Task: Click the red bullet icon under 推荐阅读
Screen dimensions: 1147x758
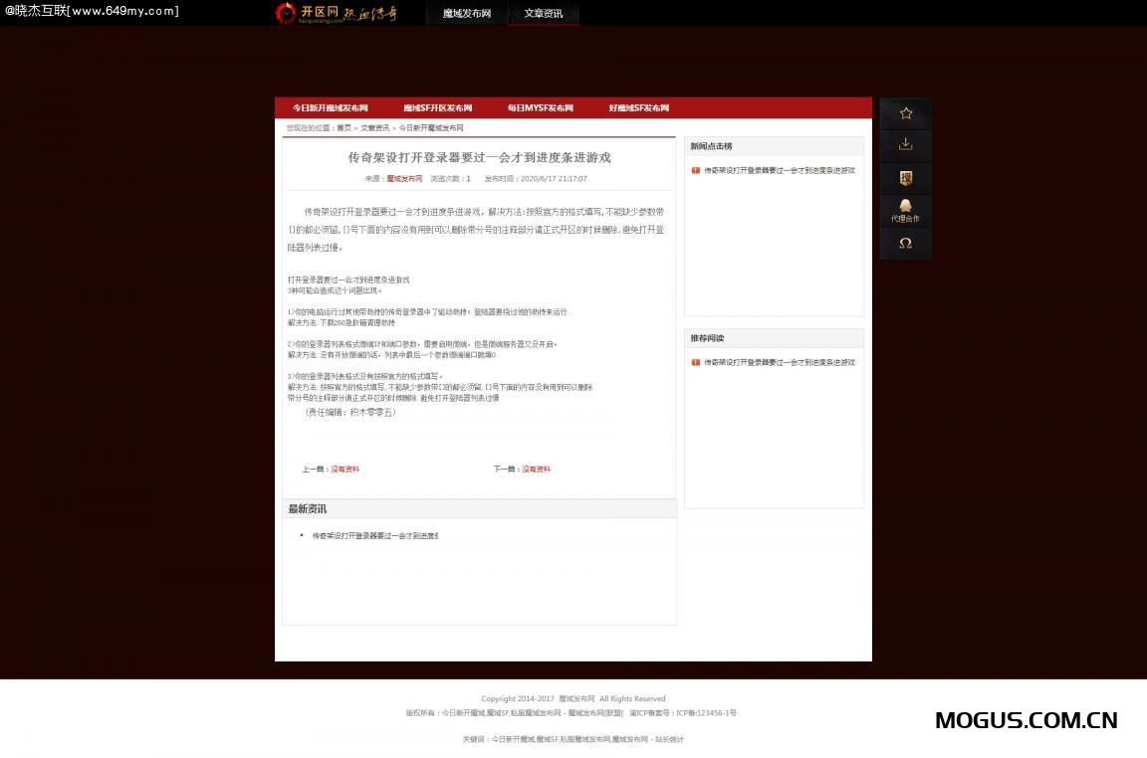Action: point(694,362)
